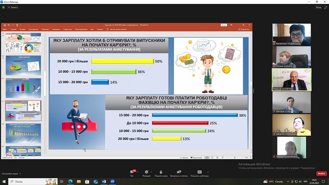Click the Запись recording indicator
The image size is (329, 185).
click(x=13, y=7)
